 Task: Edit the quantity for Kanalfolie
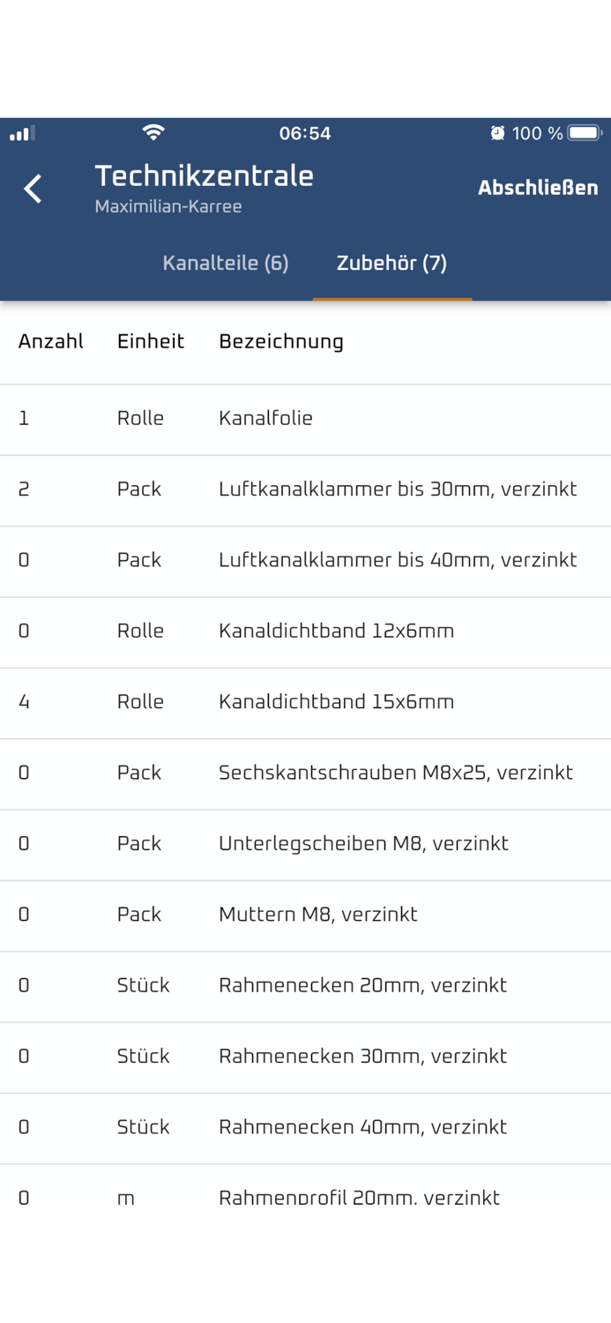click(24, 419)
